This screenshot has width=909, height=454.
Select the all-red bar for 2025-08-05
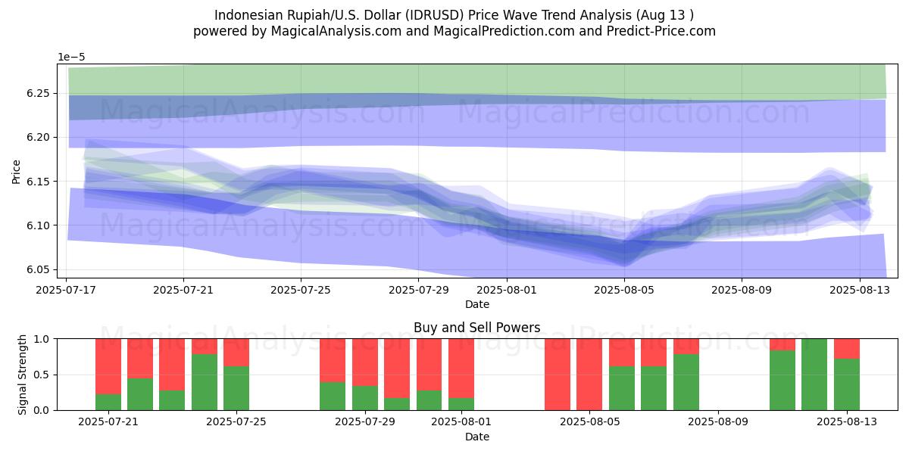coord(589,375)
